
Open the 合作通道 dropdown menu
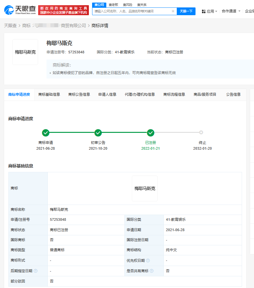pyautogui.click(x=231, y=11)
